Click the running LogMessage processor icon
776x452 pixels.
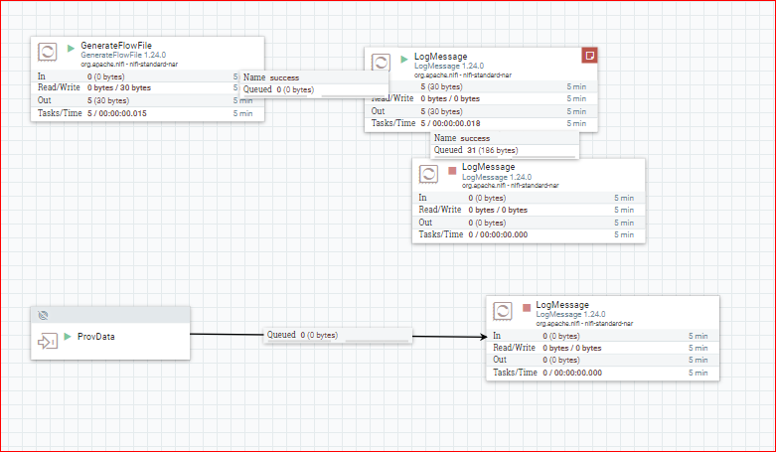click(381, 63)
